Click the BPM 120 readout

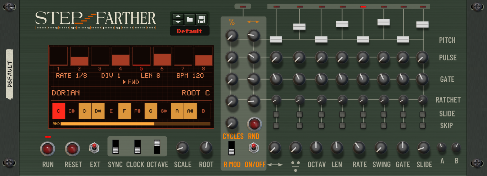click(x=190, y=76)
